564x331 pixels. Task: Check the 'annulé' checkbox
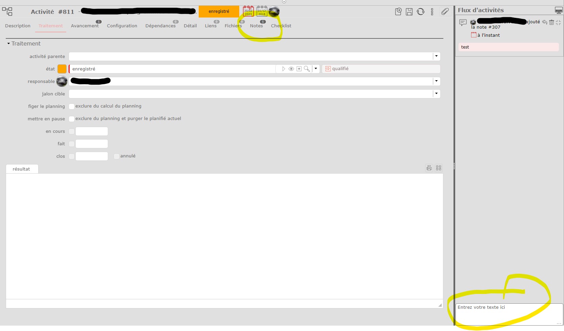tap(117, 156)
